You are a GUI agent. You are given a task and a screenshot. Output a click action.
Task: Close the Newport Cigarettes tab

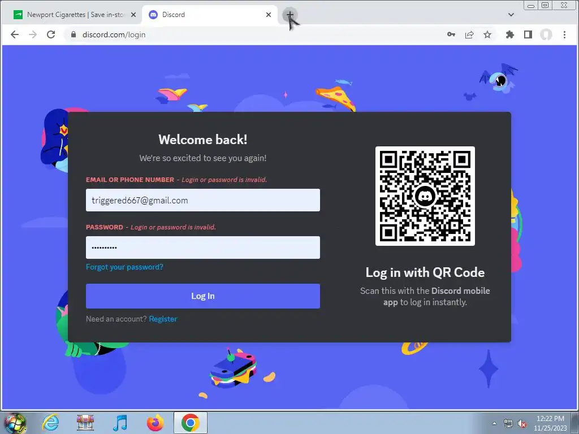point(133,15)
